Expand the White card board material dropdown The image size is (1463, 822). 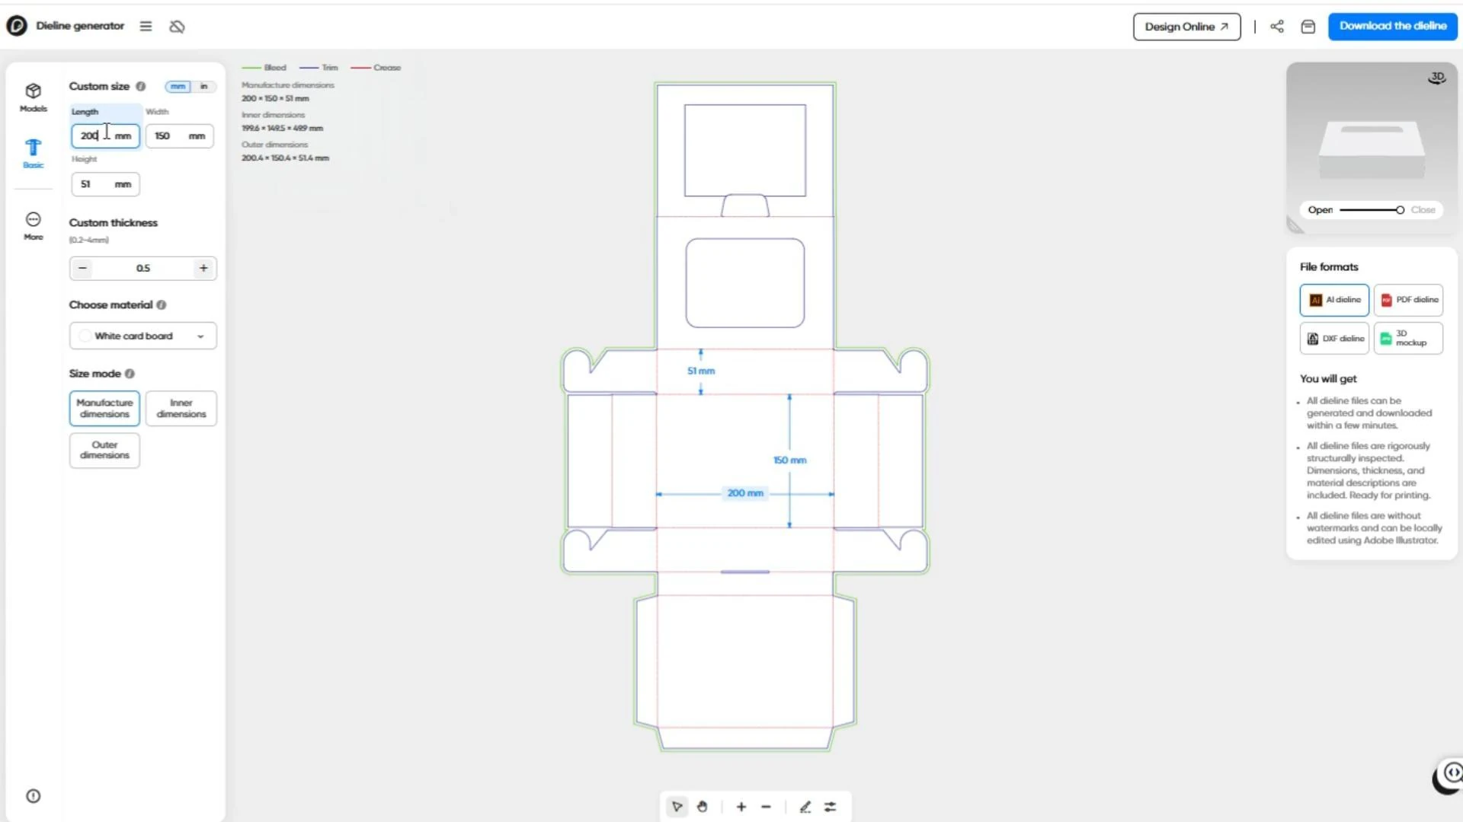click(x=142, y=336)
